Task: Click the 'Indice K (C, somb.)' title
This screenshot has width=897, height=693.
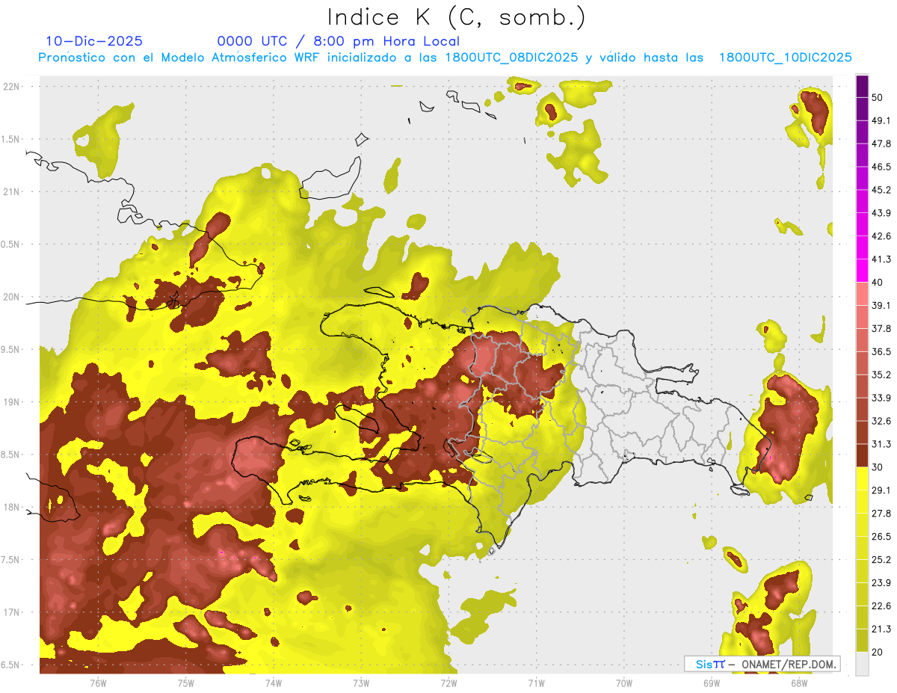Action: pos(456,17)
